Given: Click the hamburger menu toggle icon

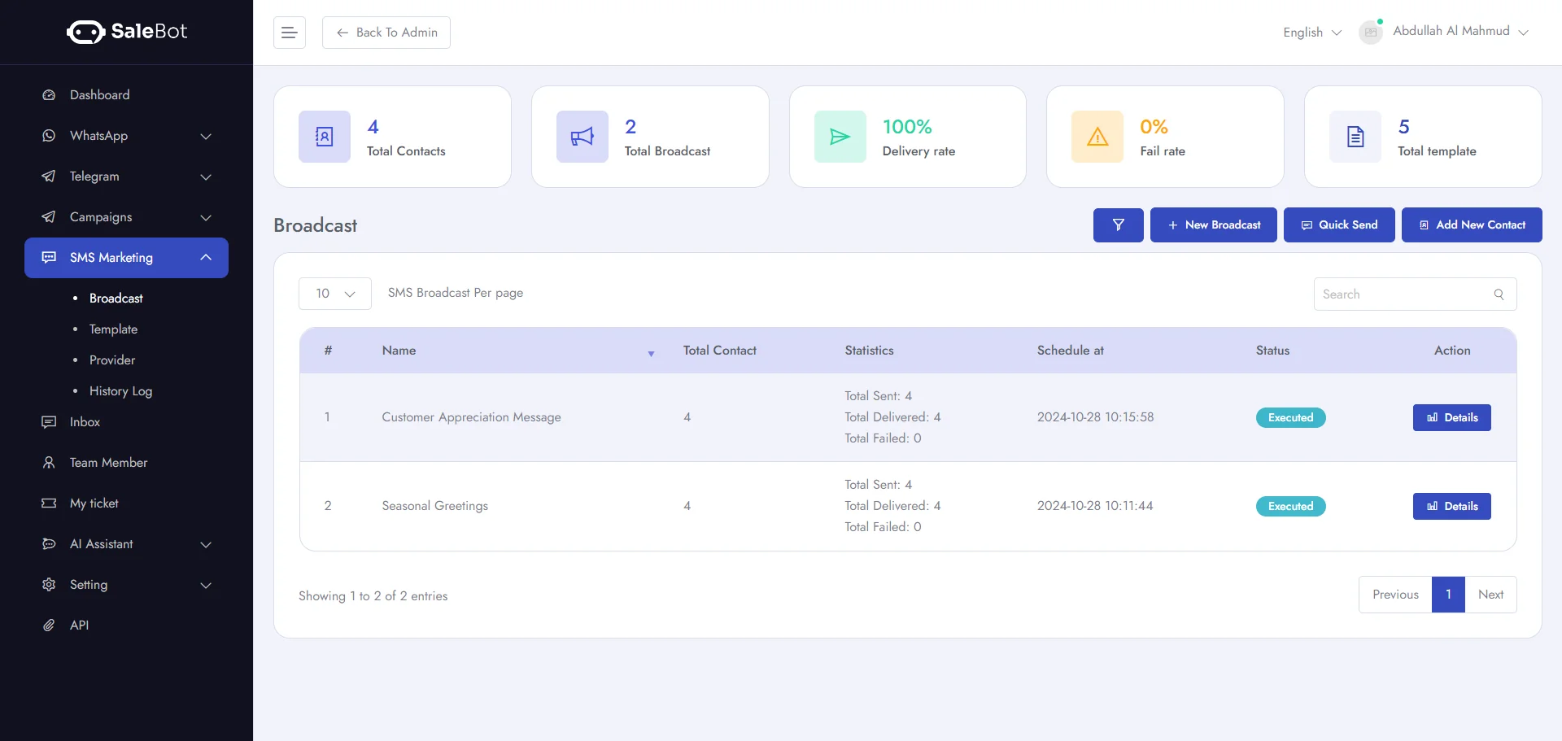Looking at the screenshot, I should point(289,33).
